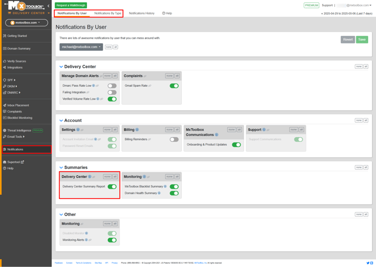Collapse the Account section chevron
Viewport: 376px width, 267px height.
61,120
